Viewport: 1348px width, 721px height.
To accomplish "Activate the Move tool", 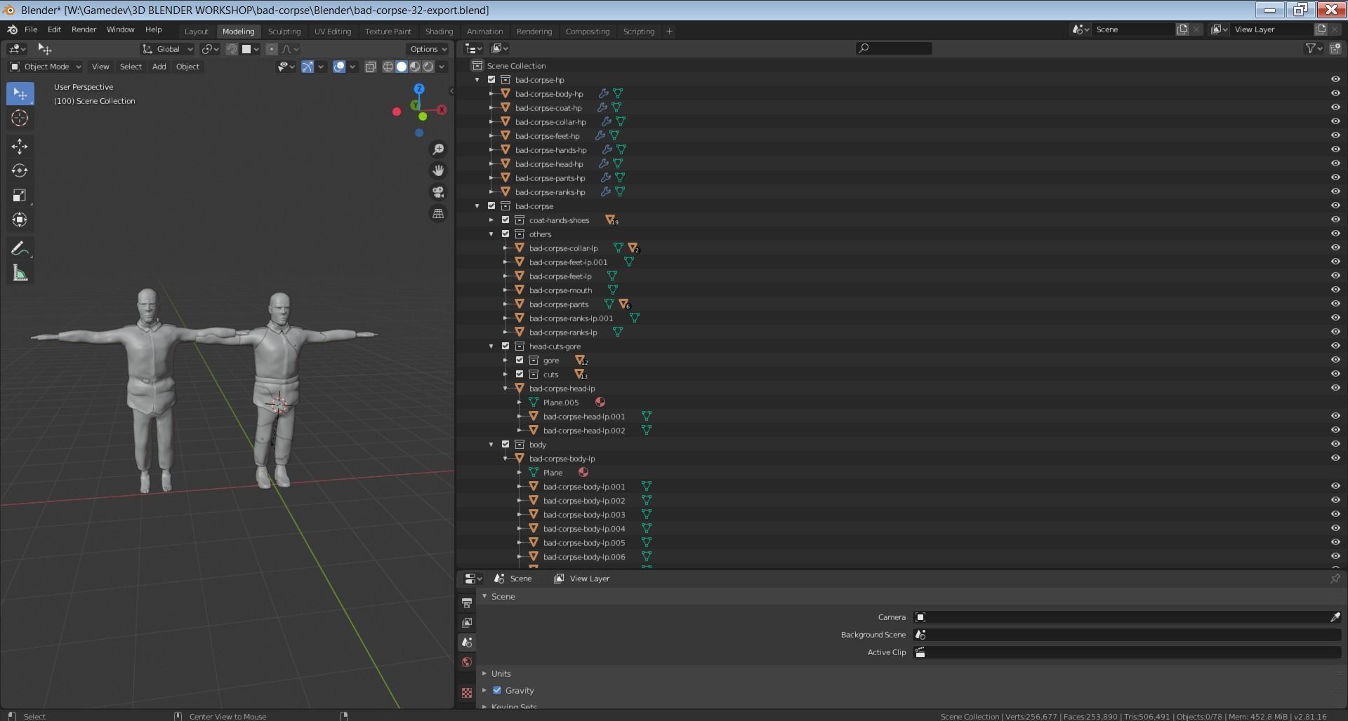I will tap(20, 146).
